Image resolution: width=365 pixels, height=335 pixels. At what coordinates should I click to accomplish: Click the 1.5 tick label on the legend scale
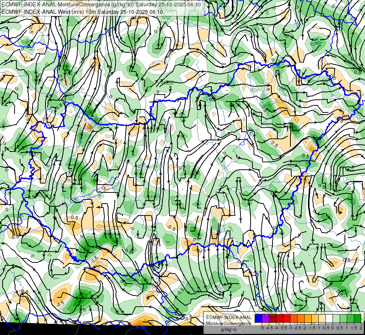click(354, 328)
